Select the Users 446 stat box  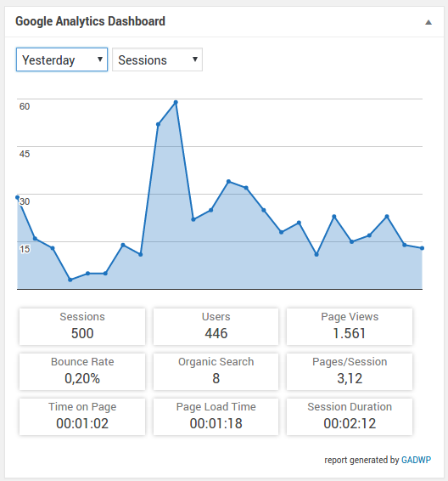coord(216,326)
